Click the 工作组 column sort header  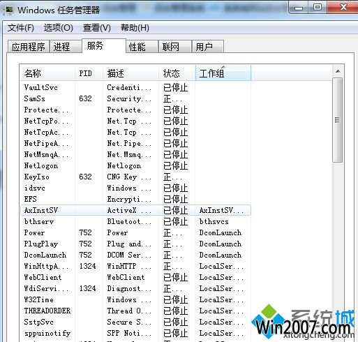tap(223, 73)
